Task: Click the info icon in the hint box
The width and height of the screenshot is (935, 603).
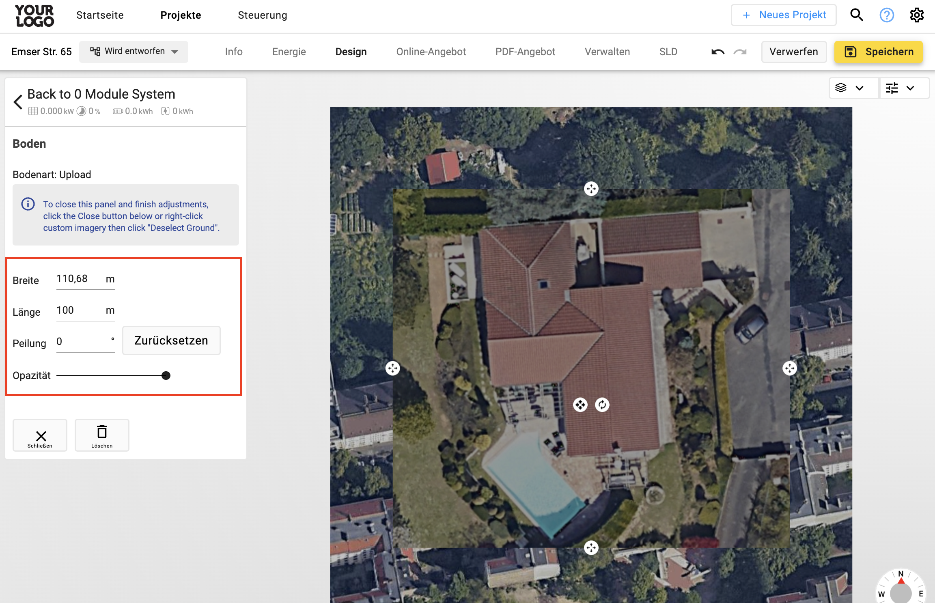Action: [28, 204]
